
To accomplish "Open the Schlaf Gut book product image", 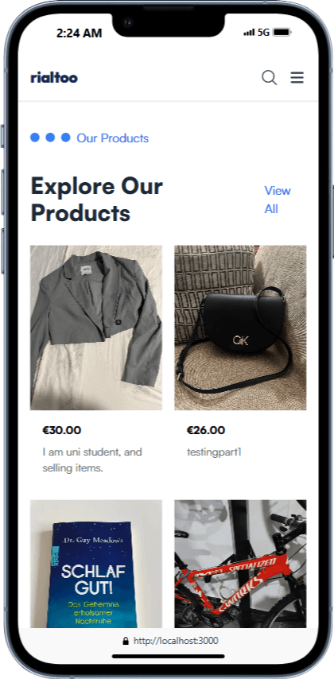I will 96,564.
